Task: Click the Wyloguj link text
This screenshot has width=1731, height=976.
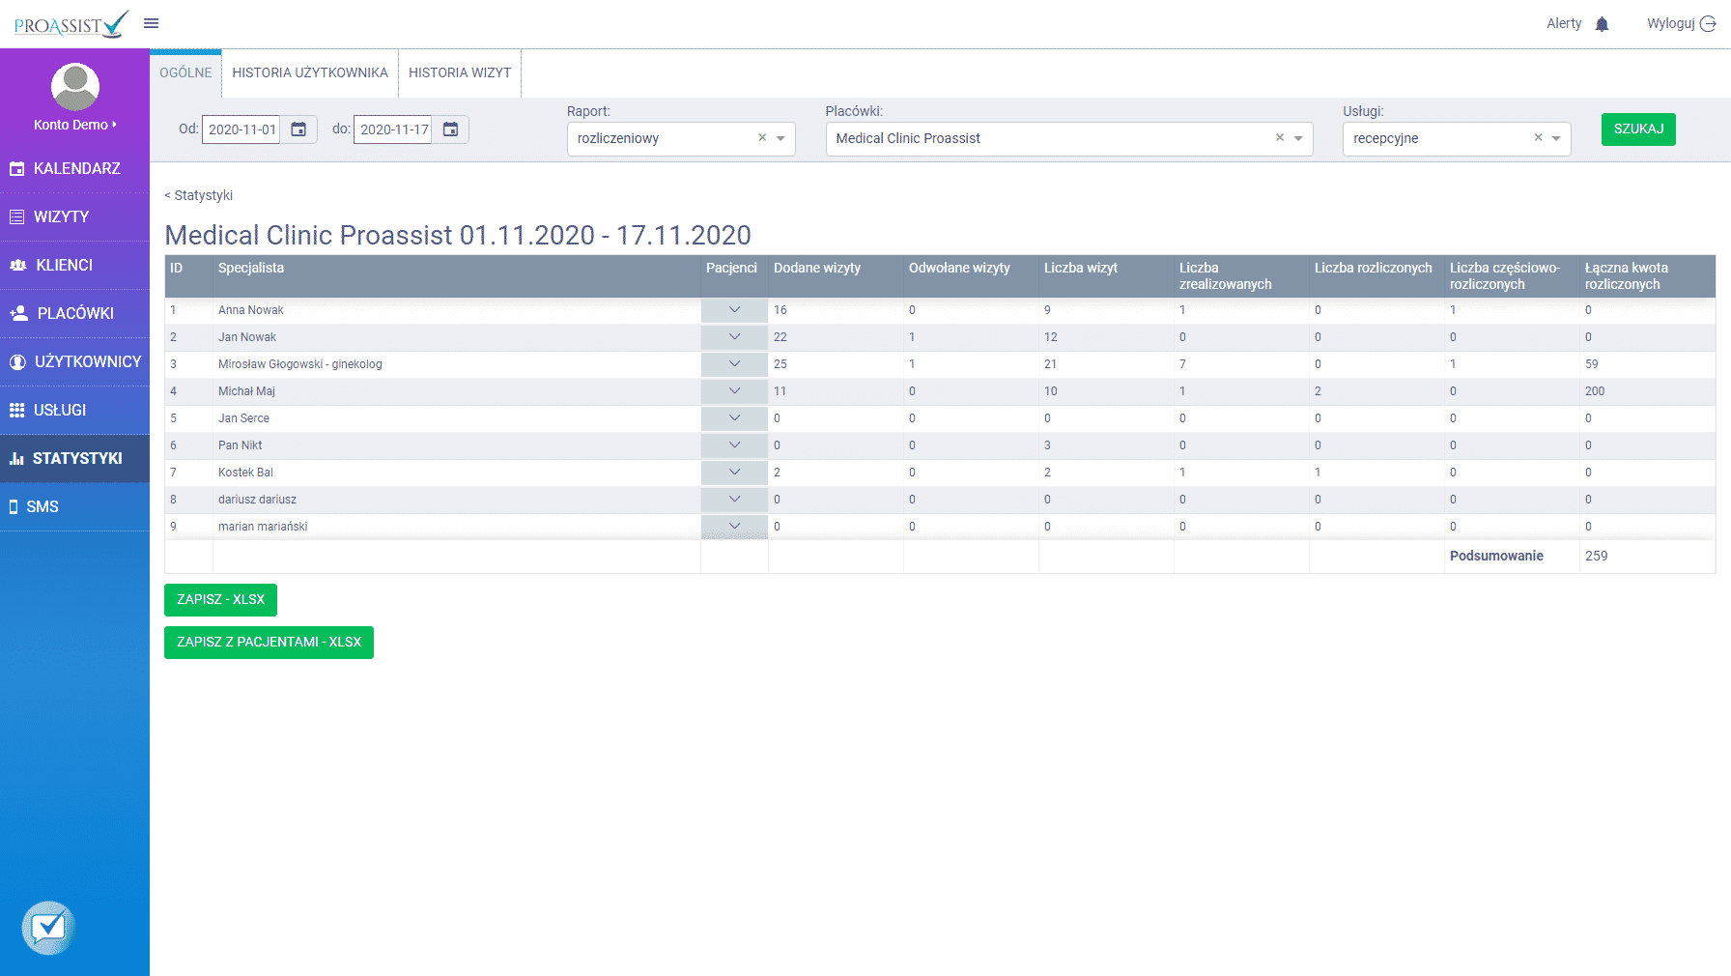Action: pyautogui.click(x=1671, y=23)
